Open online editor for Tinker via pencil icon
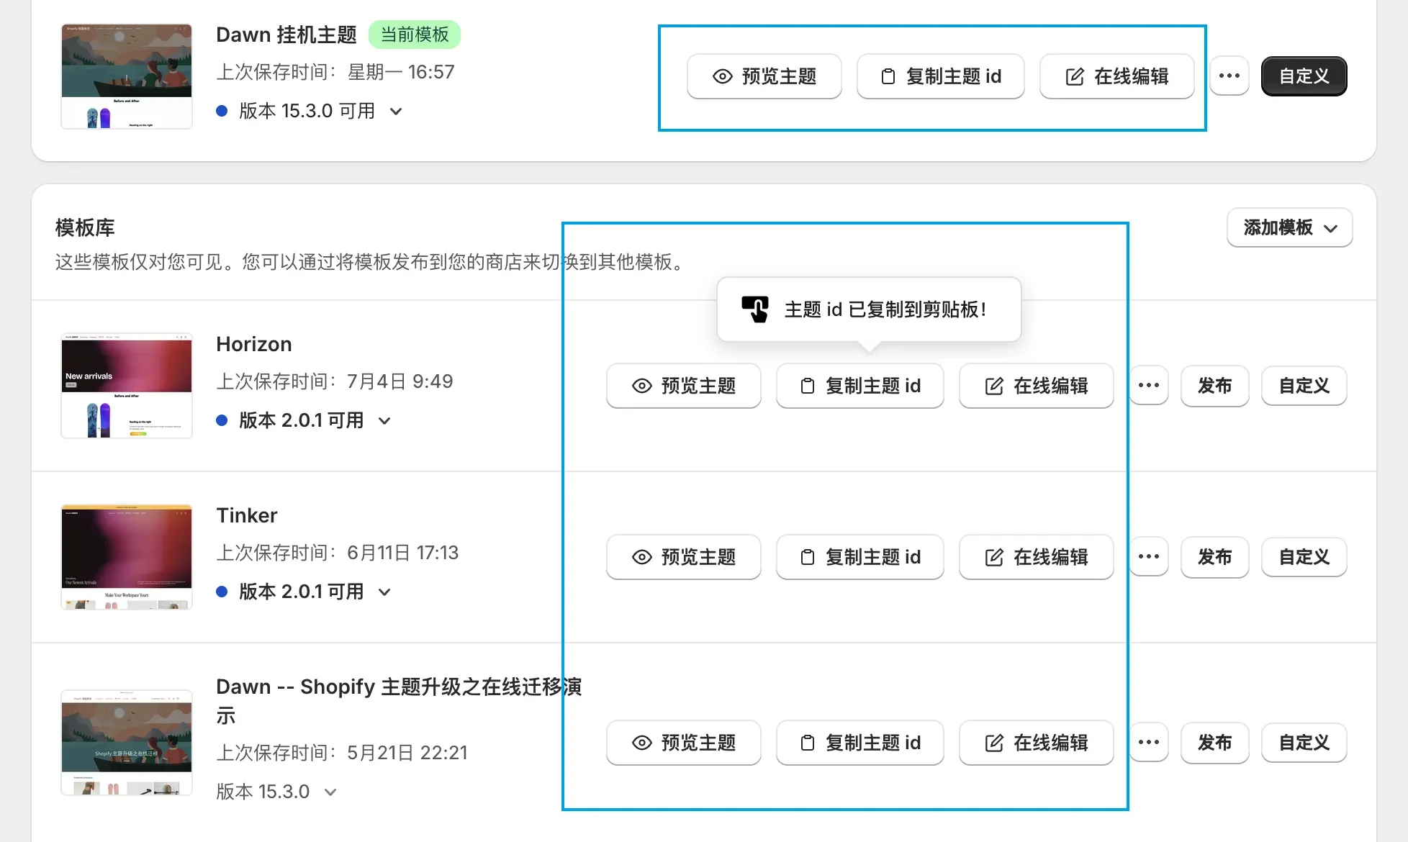This screenshot has width=1408, height=842. (1035, 557)
